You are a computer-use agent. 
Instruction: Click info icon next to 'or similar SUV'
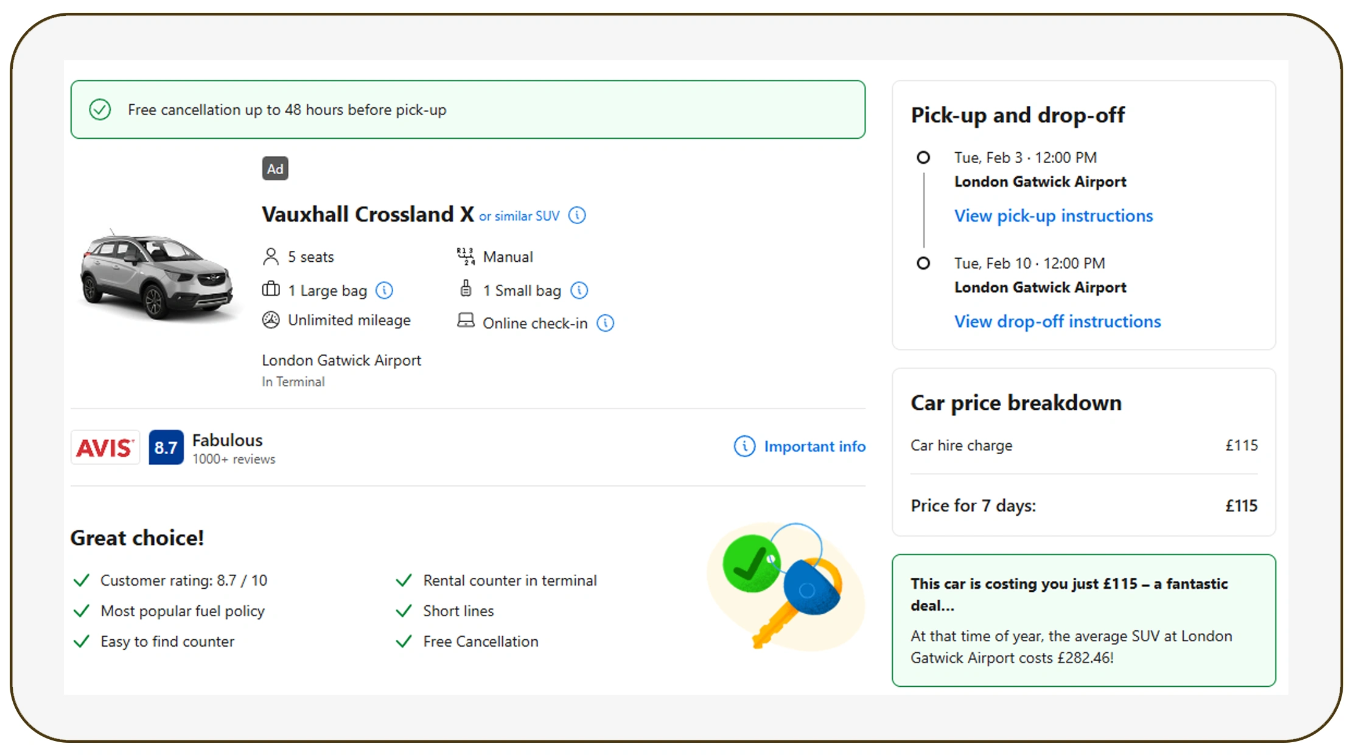577,216
